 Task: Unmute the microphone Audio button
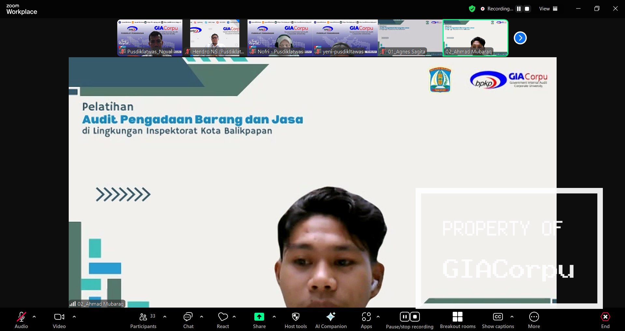21,321
